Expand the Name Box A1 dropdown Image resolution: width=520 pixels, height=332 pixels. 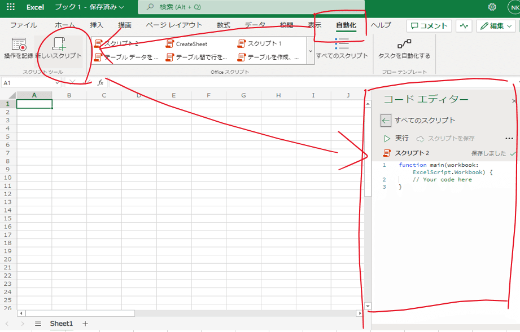pos(58,83)
